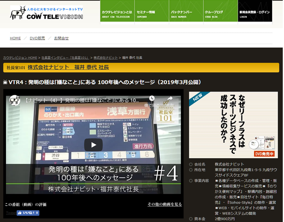Click the 株式会社ナビット company name value
This screenshot has height=222, width=284.
click(229, 164)
